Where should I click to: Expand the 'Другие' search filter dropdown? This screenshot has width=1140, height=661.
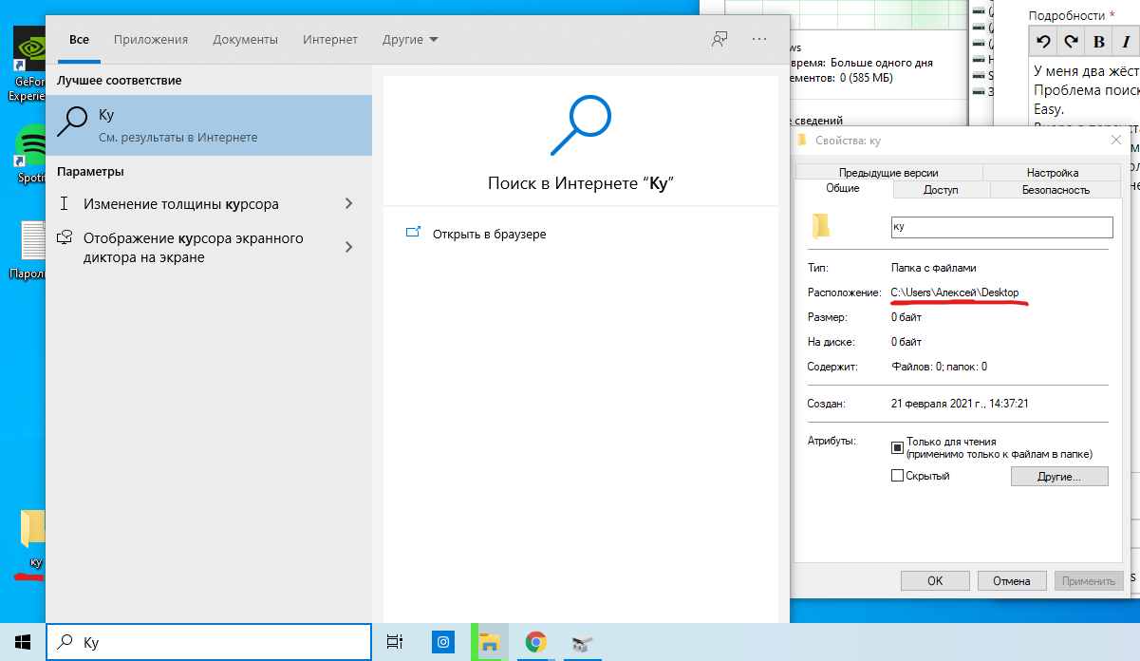[410, 40]
